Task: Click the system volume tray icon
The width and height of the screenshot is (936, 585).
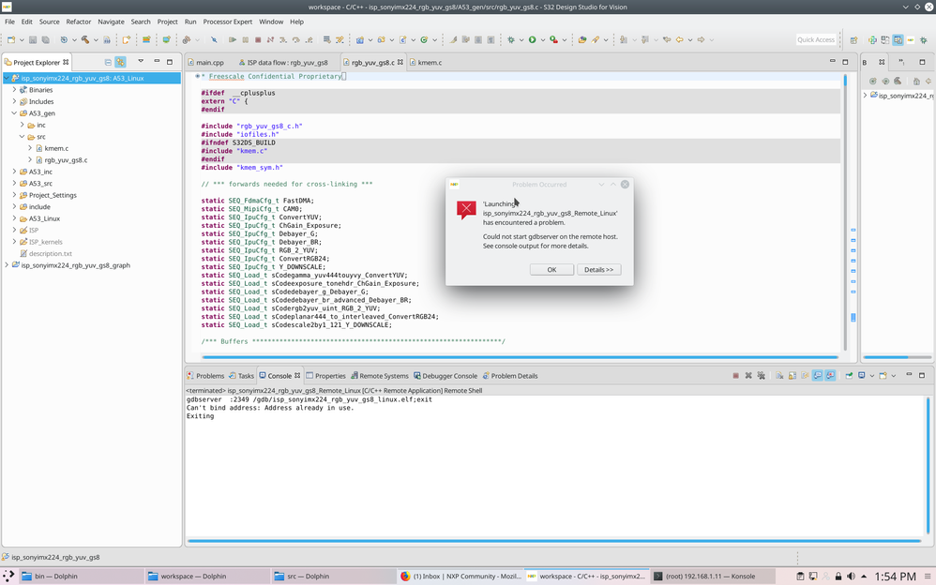Action: click(x=852, y=576)
